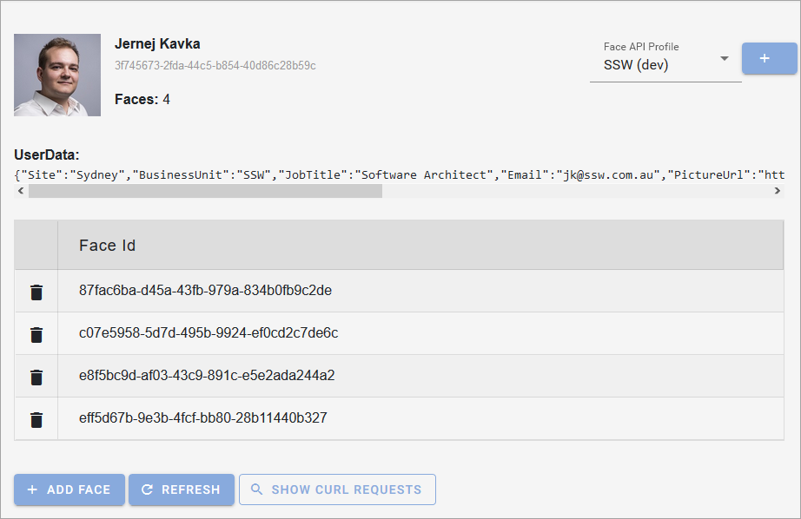Click the magnifier icon on SHOW CURL REQUESTS
Image resolution: width=801 pixels, height=519 pixels.
coord(257,489)
